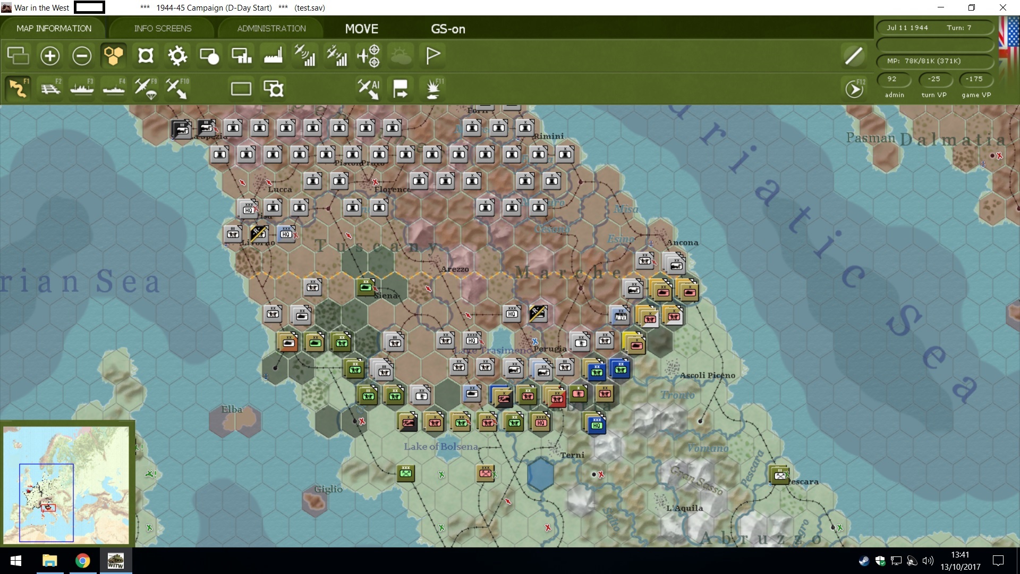Click the MOVE mode label
The width and height of the screenshot is (1020, 574).
tap(361, 29)
